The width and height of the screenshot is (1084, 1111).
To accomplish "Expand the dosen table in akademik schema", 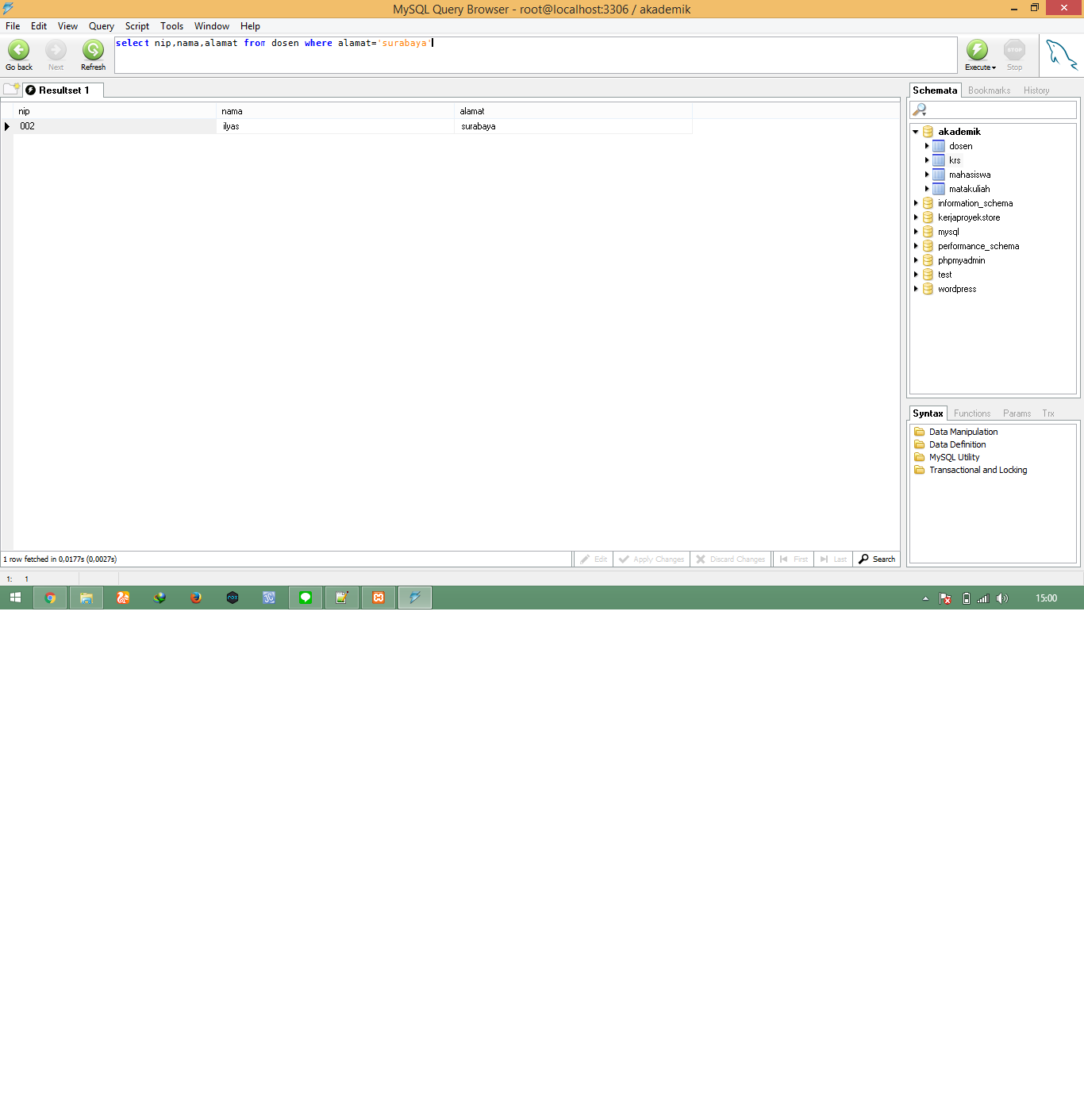I will (x=927, y=146).
